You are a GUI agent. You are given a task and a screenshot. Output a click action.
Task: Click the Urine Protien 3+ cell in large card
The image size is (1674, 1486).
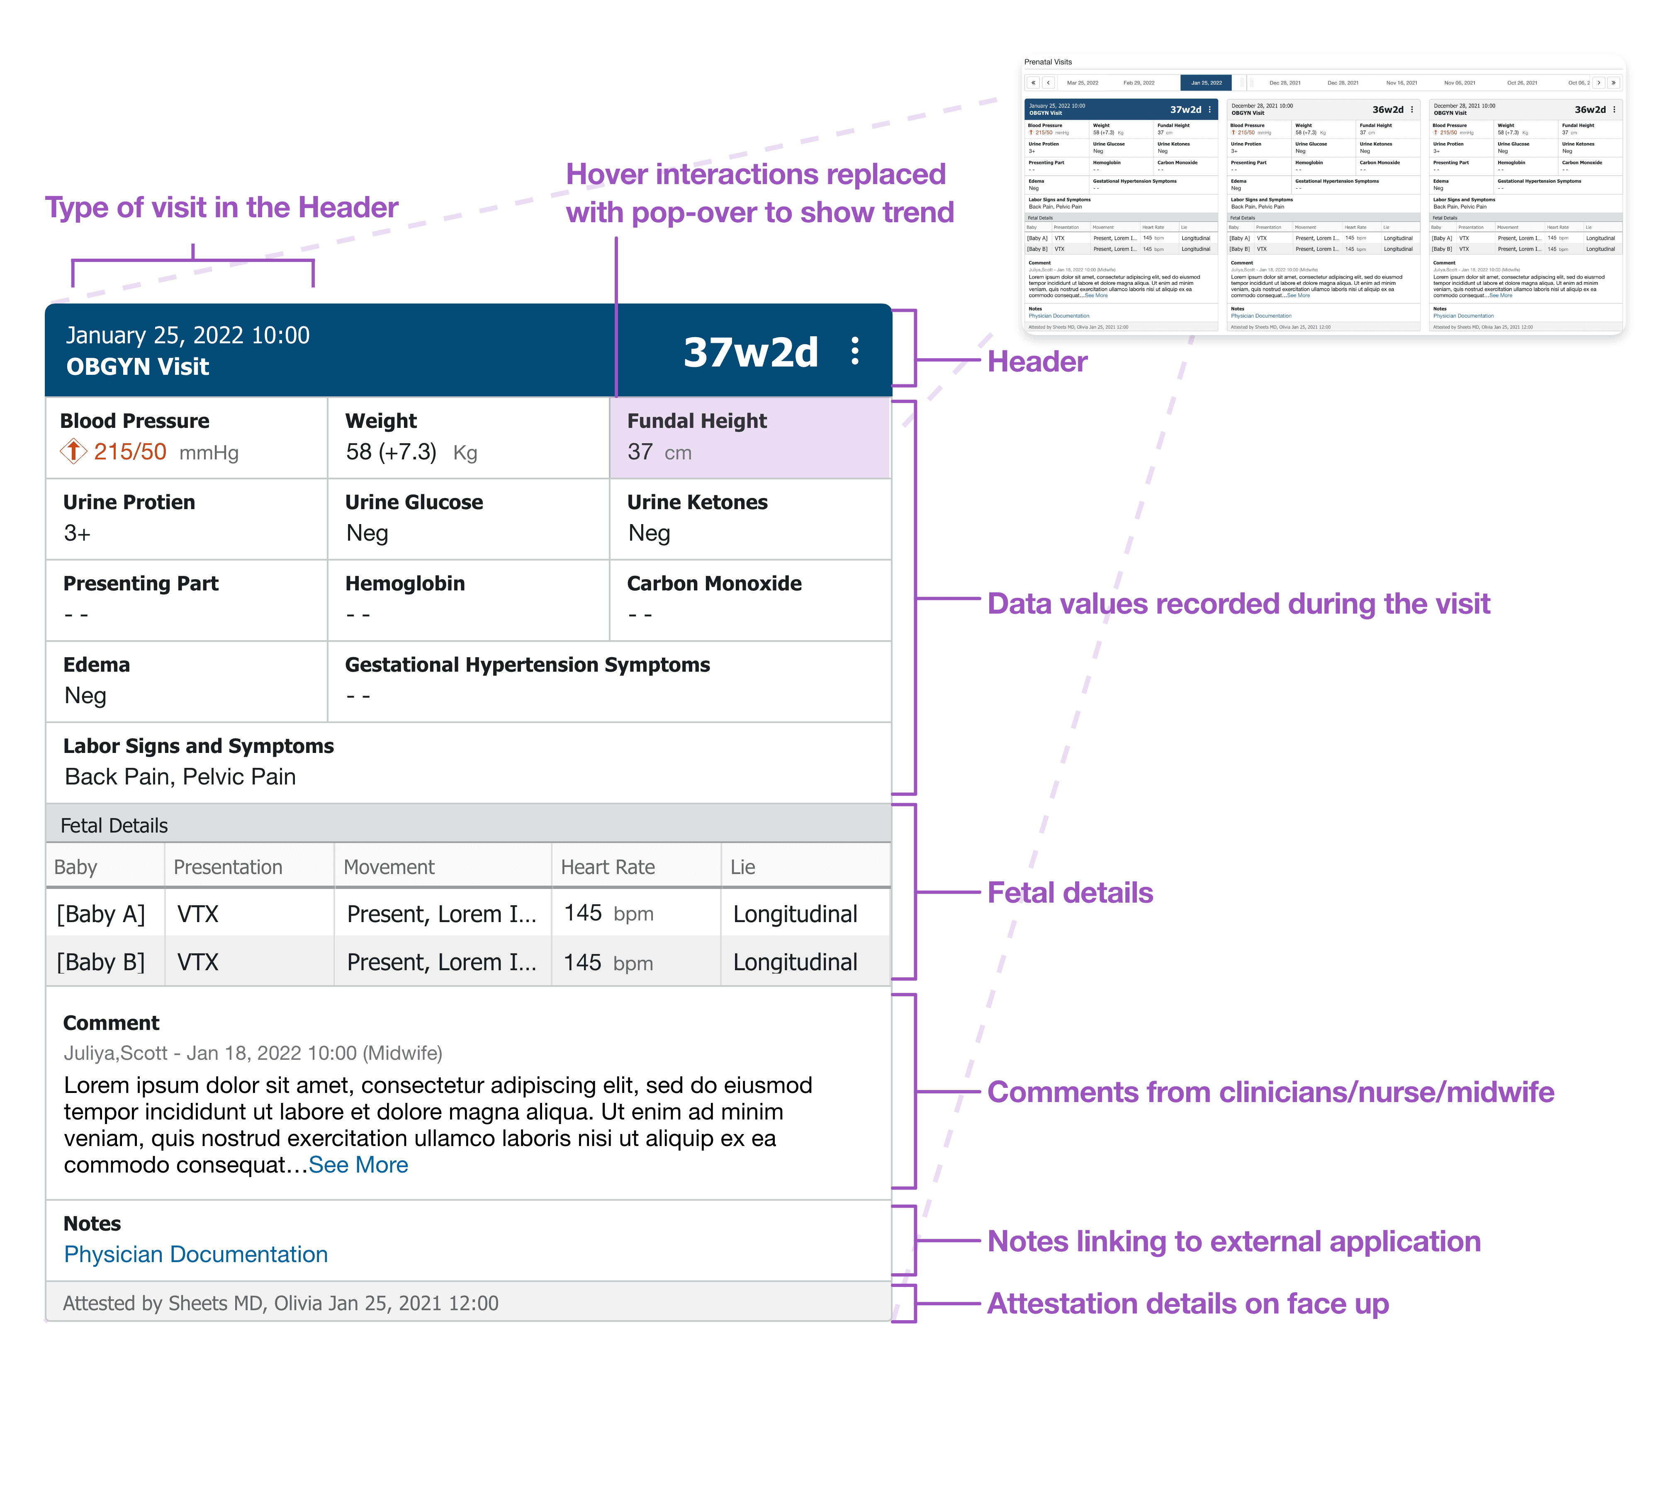point(186,518)
